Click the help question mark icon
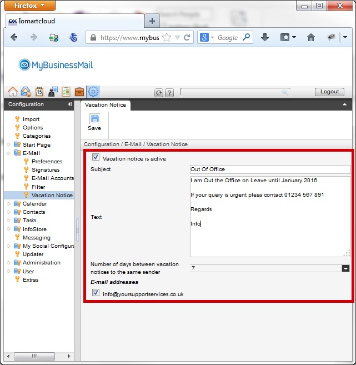The image size is (356, 365). 169,93
